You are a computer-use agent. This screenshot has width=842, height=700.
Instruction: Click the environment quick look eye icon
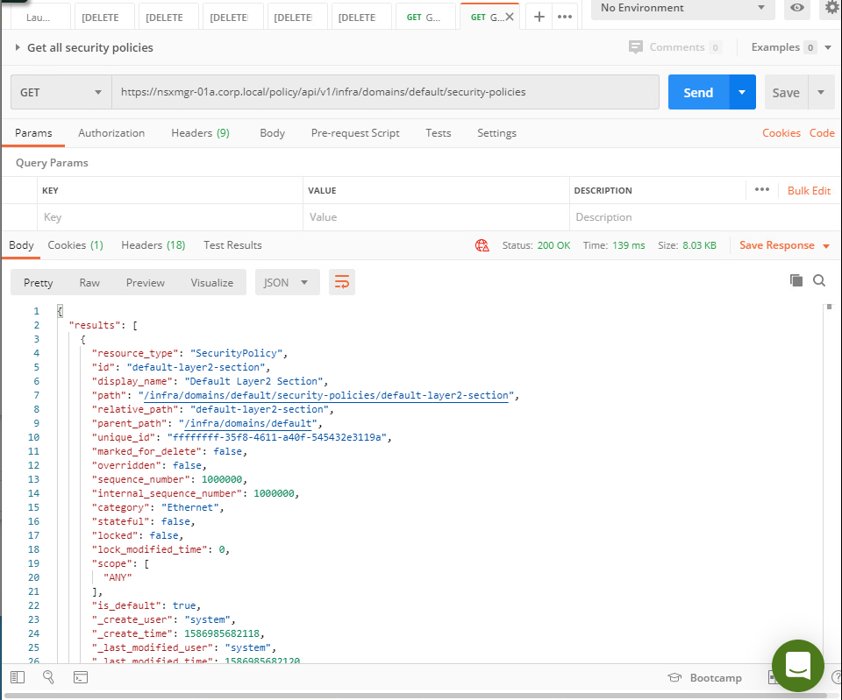tap(796, 8)
